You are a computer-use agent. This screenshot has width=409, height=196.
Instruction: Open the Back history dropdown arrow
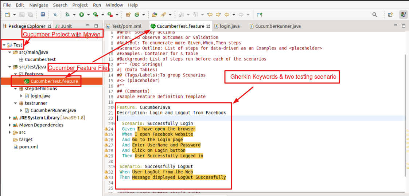click(234, 15)
